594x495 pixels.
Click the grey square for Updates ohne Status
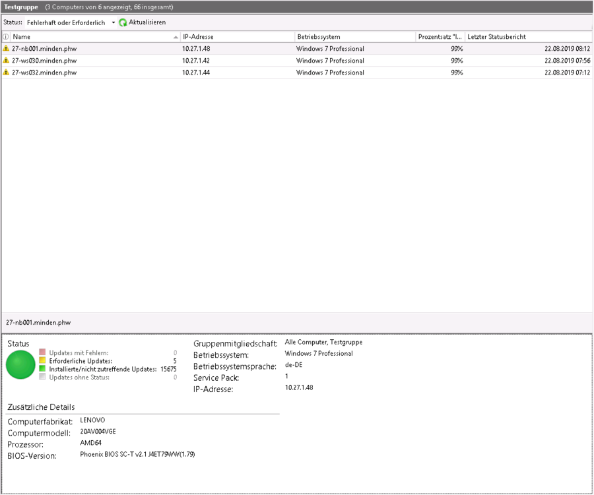tap(43, 377)
